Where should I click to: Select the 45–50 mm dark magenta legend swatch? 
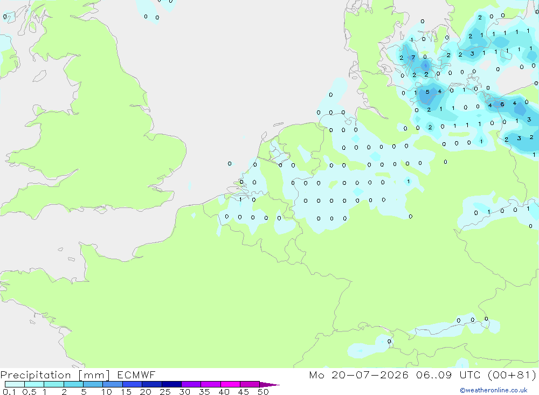tap(250, 384)
